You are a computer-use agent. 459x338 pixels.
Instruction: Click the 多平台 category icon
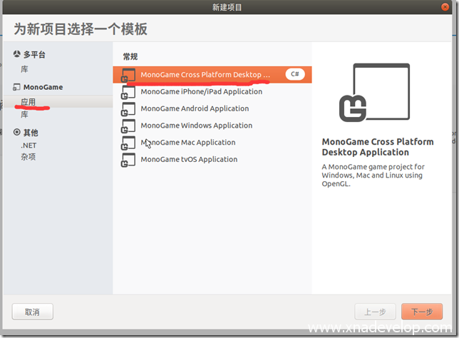coord(17,54)
